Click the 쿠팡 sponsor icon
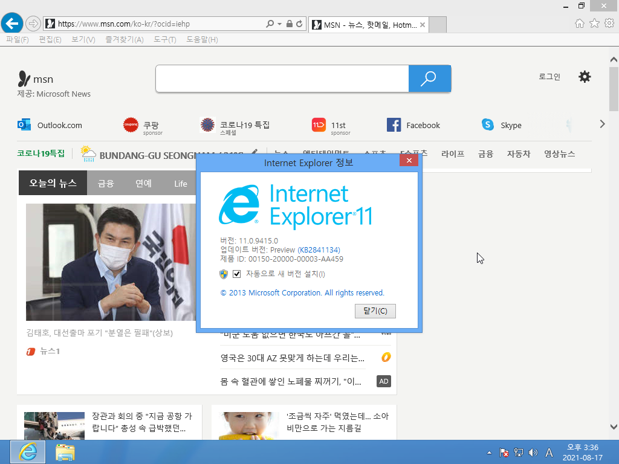This screenshot has height=464, width=619. point(131,124)
